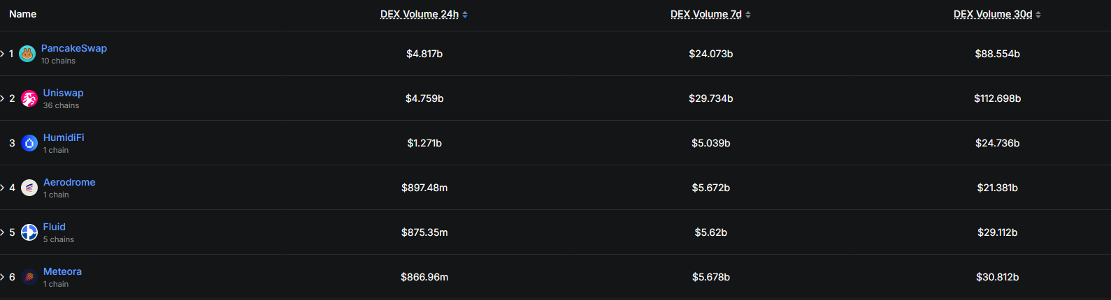The width and height of the screenshot is (1111, 300).
Task: Click the Aerodrome logo icon
Action: 29,188
